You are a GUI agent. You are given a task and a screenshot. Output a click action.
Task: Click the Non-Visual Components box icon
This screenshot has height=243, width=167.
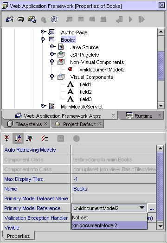pos(61,62)
